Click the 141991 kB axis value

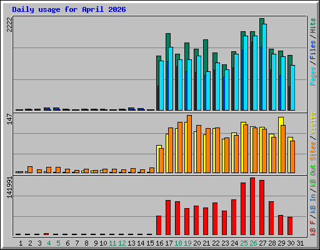coord(9,187)
